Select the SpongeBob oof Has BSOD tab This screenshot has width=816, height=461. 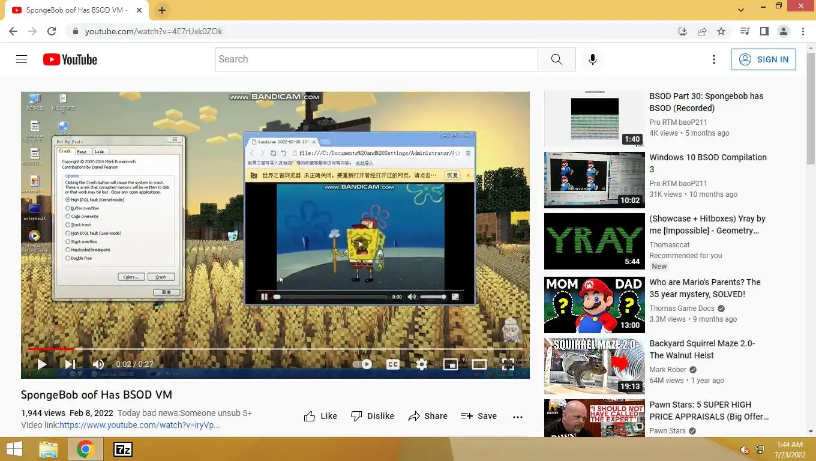tap(76, 10)
